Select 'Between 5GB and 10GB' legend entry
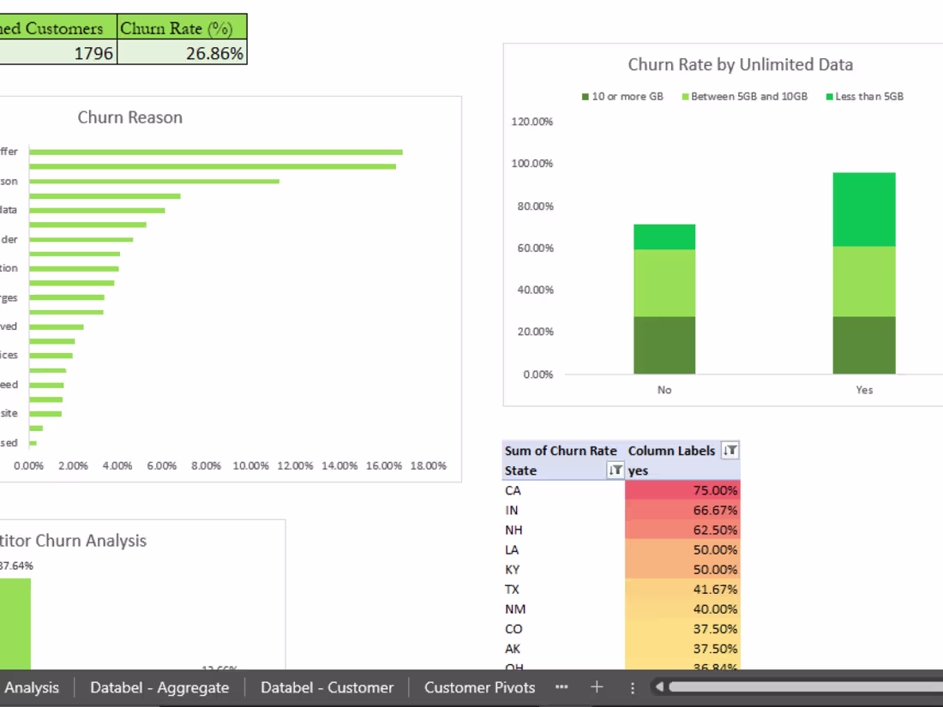This screenshot has height=707, width=943. pyautogui.click(x=744, y=96)
